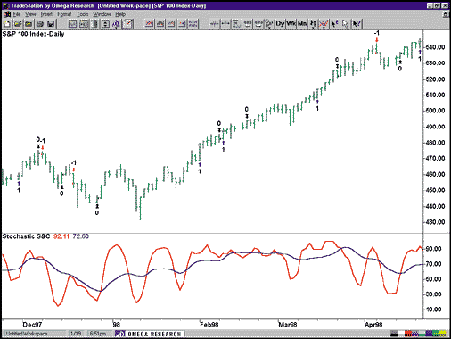This screenshot has height=339, width=451.
Task: Click the 90.00 stochastic axis label
Action: tap(433, 249)
